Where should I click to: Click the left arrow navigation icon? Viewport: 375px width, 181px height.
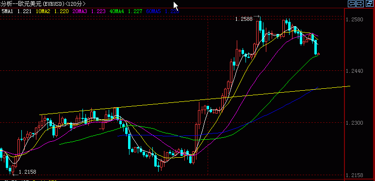point(351,4)
